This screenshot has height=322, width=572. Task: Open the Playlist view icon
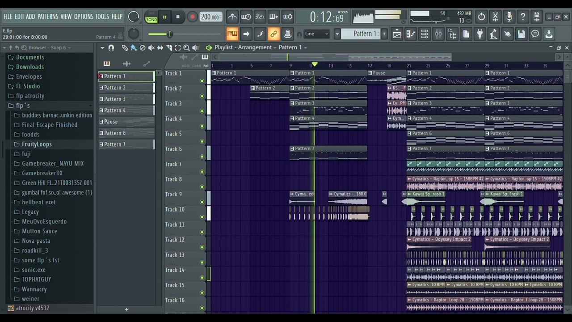point(397,34)
